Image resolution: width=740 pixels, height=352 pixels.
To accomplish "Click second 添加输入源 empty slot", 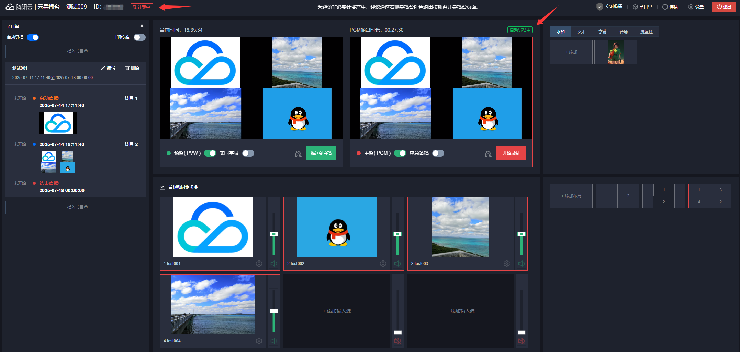I will point(461,311).
